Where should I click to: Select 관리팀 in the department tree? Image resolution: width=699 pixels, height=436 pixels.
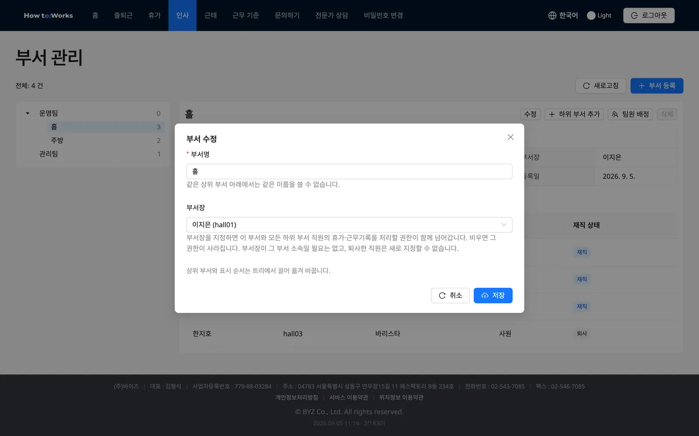pos(48,154)
